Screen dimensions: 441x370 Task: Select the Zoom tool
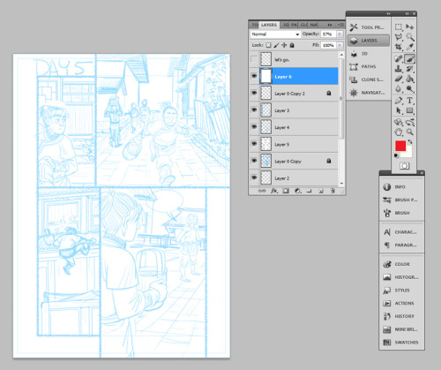pyautogui.click(x=410, y=132)
